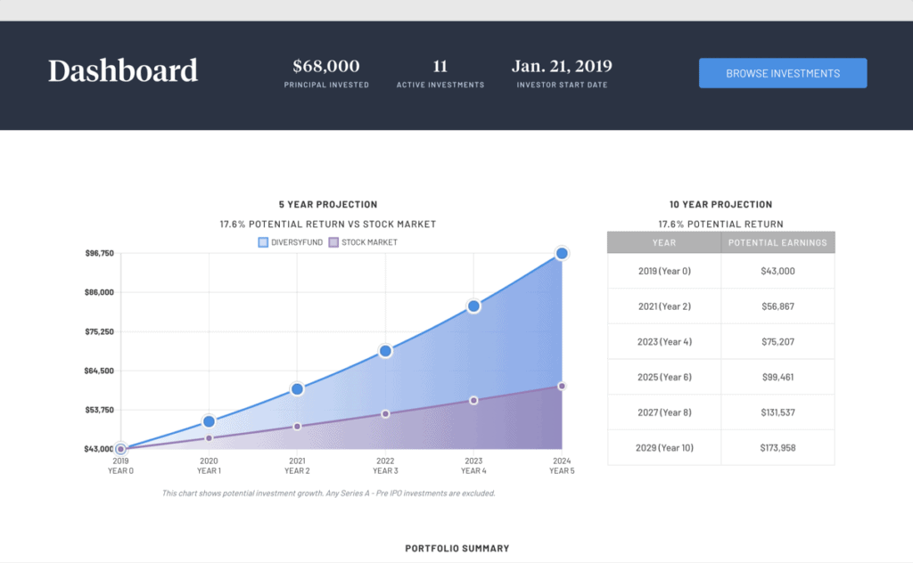Select the DiversyFund data point for 2020
This screenshot has width=913, height=563.
click(209, 421)
